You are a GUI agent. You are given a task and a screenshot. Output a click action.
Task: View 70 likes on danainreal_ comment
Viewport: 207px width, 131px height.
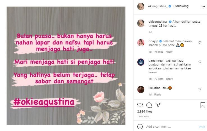pos(159,79)
